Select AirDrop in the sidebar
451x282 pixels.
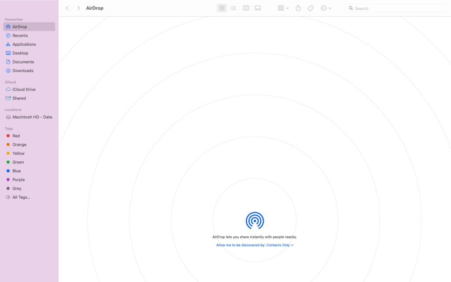(x=29, y=27)
